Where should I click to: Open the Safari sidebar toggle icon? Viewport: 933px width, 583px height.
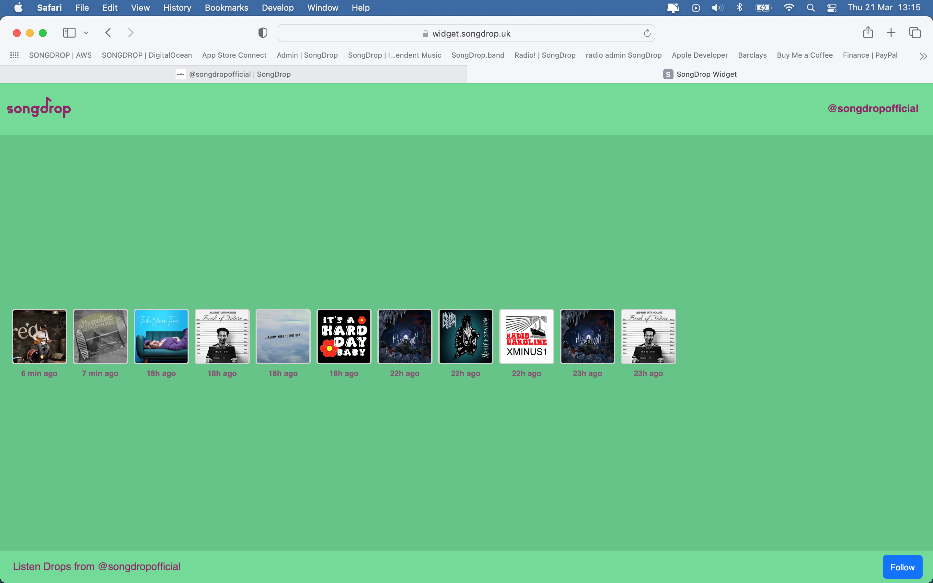click(x=69, y=33)
